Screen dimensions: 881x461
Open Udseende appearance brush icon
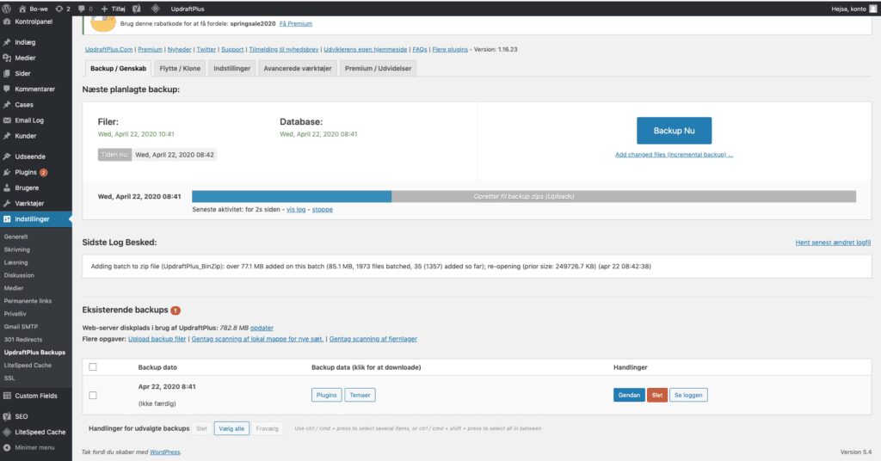(7, 157)
